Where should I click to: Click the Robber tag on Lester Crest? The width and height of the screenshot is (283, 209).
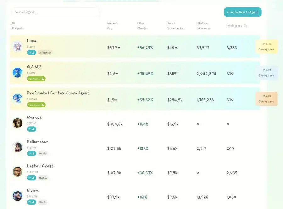pyautogui.click(x=43, y=178)
